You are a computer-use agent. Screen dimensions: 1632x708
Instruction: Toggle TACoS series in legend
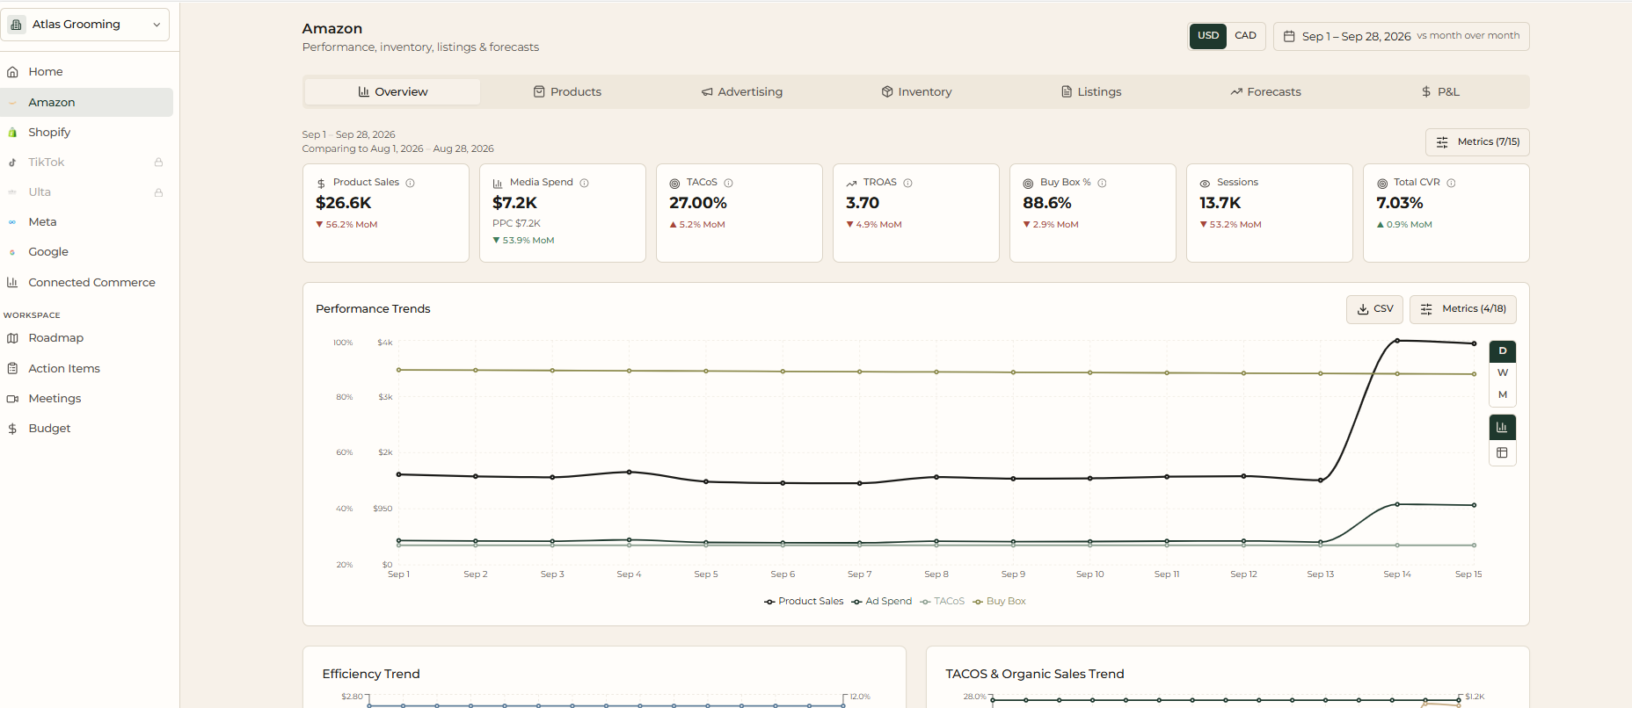click(942, 602)
